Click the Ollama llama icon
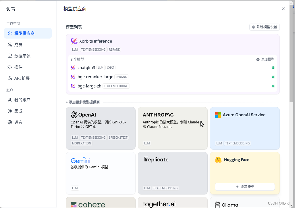295x208 pixels. click(x=217, y=205)
